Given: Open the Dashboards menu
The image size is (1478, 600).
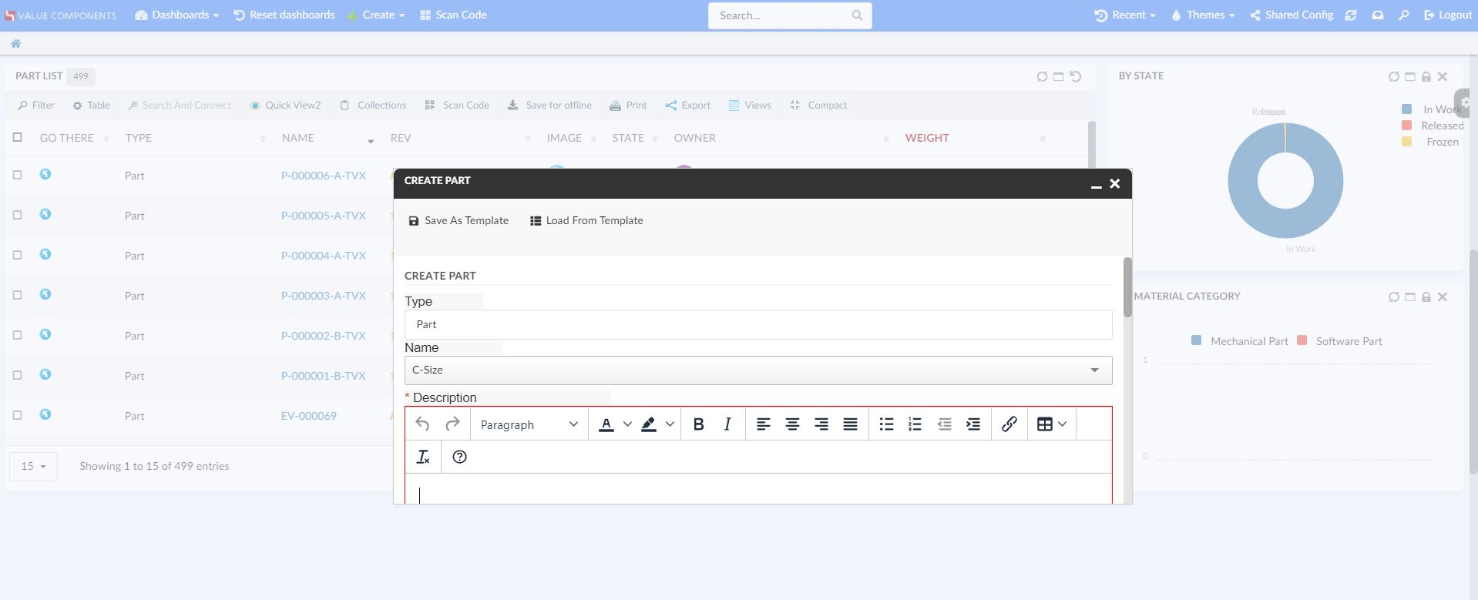Looking at the screenshot, I should 176,15.
